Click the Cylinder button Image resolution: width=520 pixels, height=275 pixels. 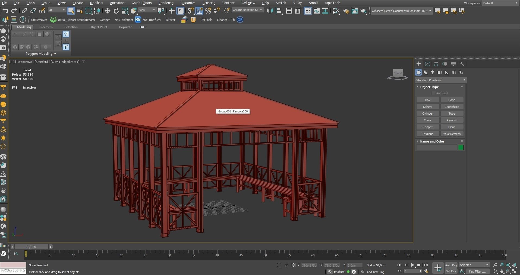(x=428, y=114)
